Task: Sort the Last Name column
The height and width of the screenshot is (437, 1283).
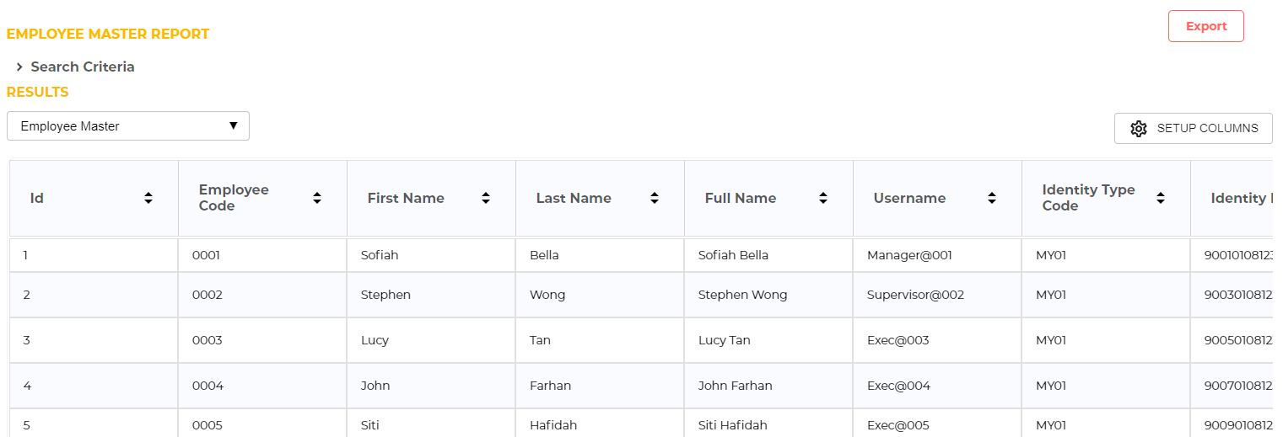Action: tap(655, 198)
